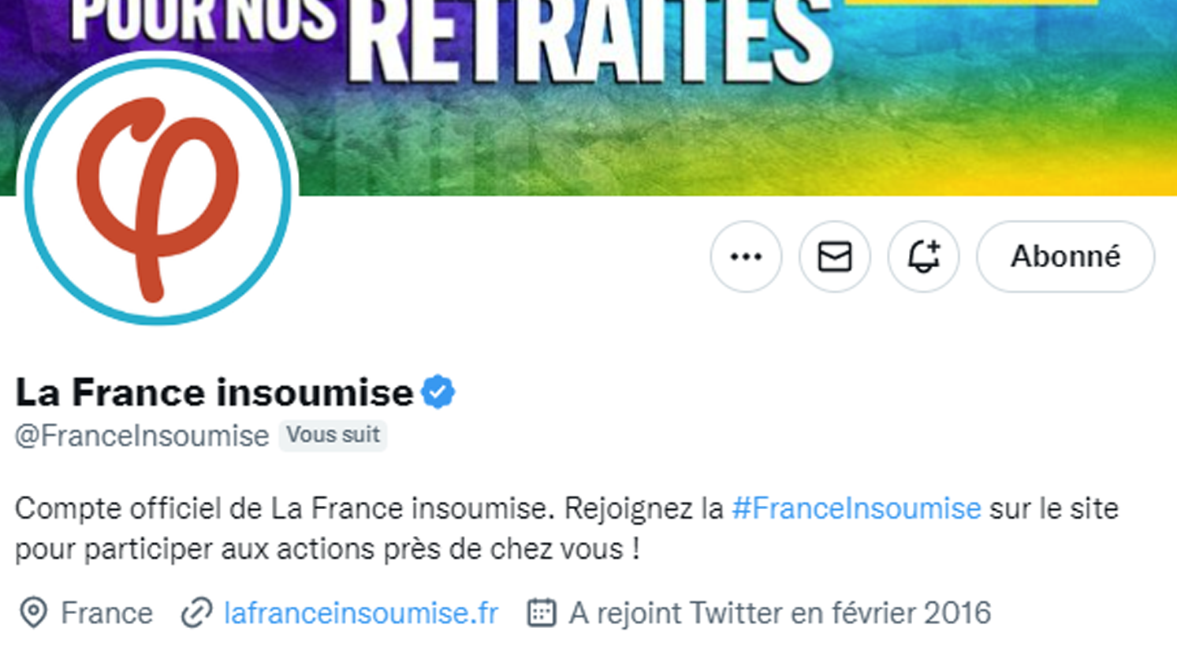Click the chain link icon
Screen dimensions: 1177x662
click(x=196, y=613)
